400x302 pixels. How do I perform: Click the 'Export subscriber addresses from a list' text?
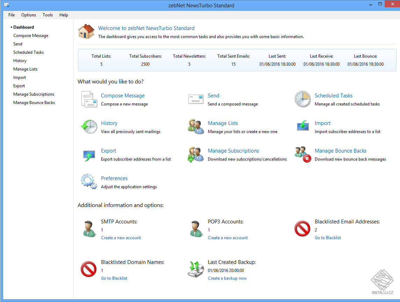(x=136, y=159)
